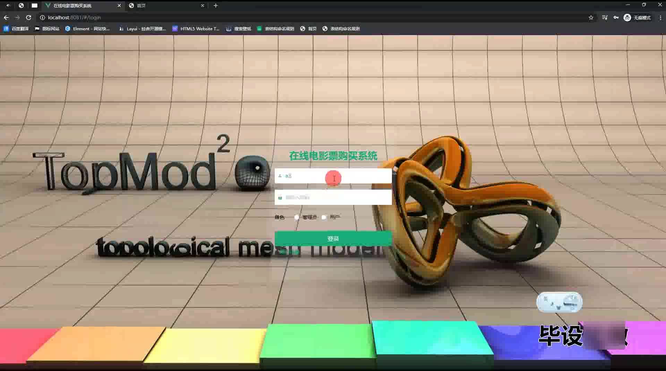This screenshot has width=666, height=371.
Task: Close the 首页 tab
Action: (x=203, y=6)
